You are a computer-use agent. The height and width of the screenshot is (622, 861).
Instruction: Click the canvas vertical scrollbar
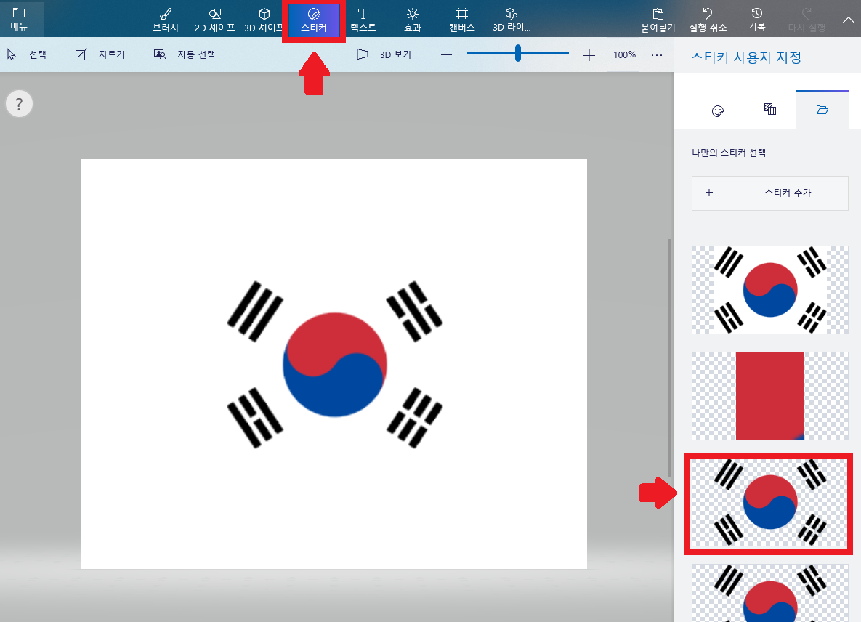click(x=668, y=358)
